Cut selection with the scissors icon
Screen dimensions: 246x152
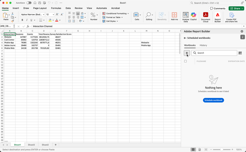pos(12,14)
